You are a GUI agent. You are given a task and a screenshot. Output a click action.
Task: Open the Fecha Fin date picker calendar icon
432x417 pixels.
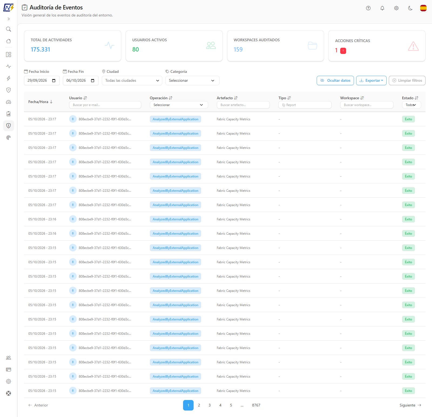pyautogui.click(x=93, y=81)
